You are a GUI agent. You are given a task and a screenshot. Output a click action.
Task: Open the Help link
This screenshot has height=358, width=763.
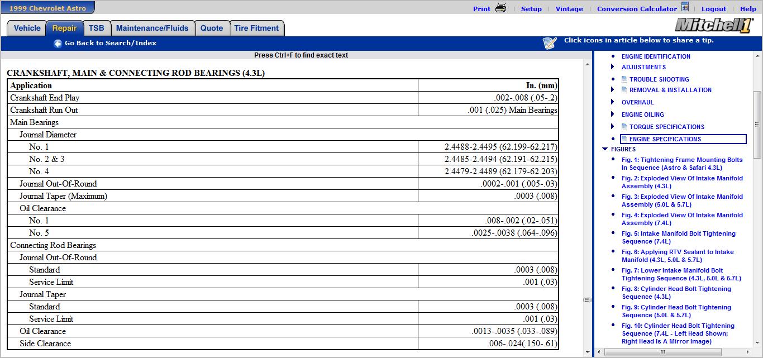coord(748,9)
